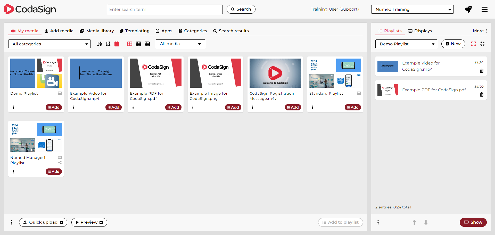
Task: Move playlist entry down with arrow
Action: [x=426, y=222]
